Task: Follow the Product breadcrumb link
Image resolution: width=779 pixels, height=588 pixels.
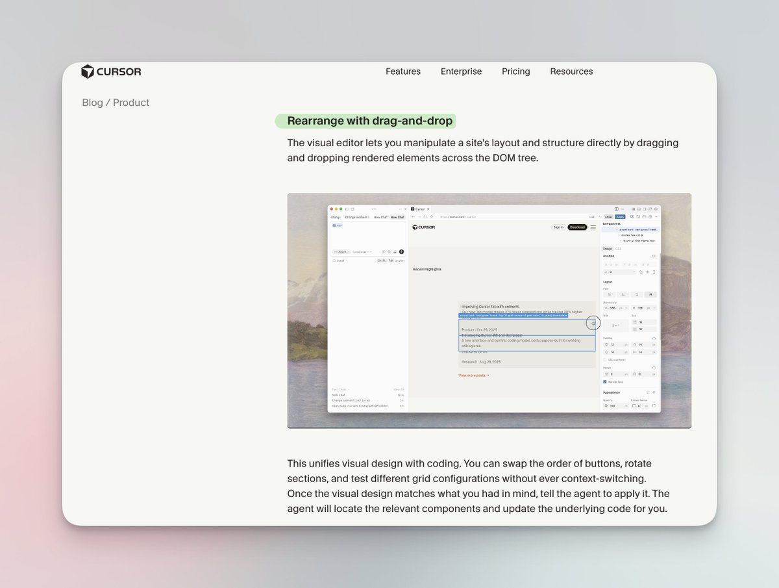Action: pyautogui.click(x=131, y=103)
